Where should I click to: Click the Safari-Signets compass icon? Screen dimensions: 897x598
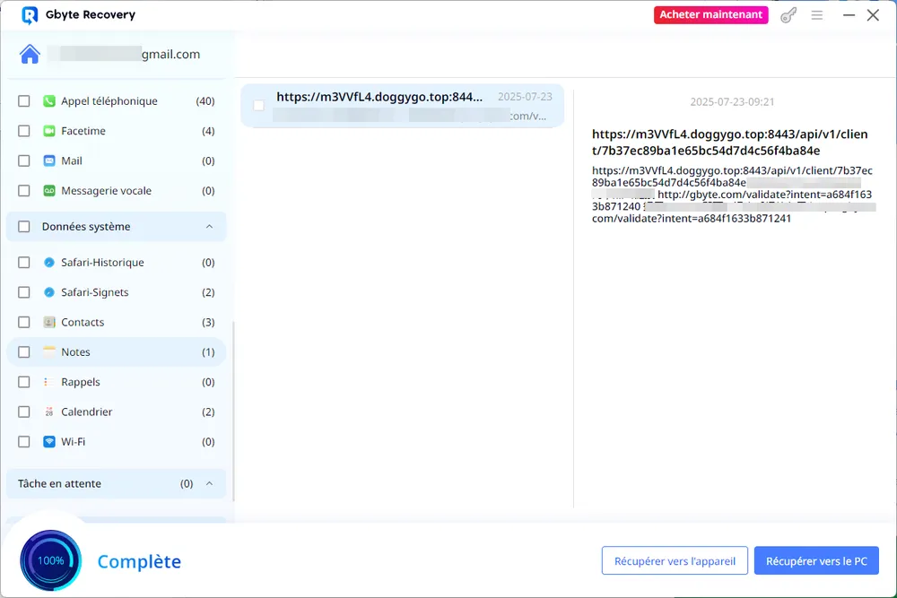[49, 292]
